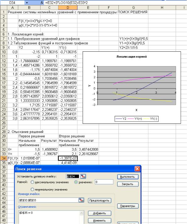This screenshot has width=187, height=224.
Task: Click the chart title Локализация корней
Action: tap(132, 57)
